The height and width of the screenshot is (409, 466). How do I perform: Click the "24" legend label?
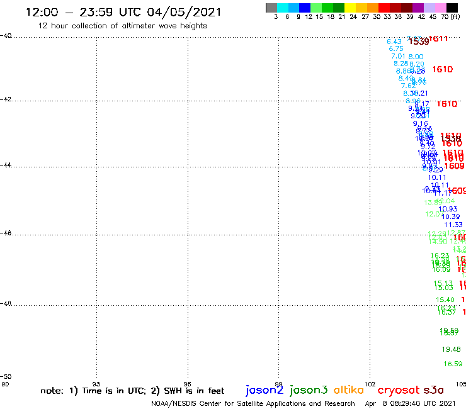[353, 17]
